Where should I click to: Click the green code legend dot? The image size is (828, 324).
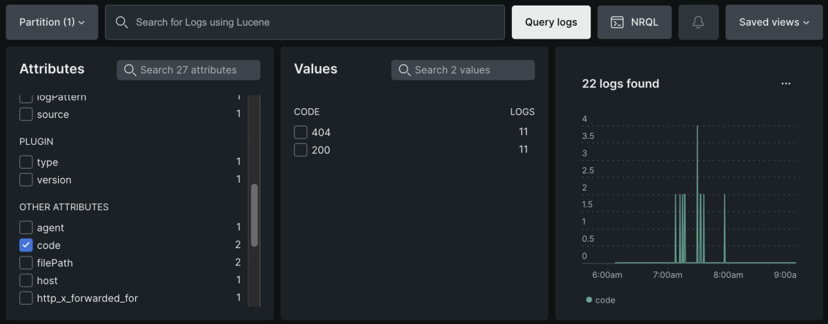[x=589, y=300]
